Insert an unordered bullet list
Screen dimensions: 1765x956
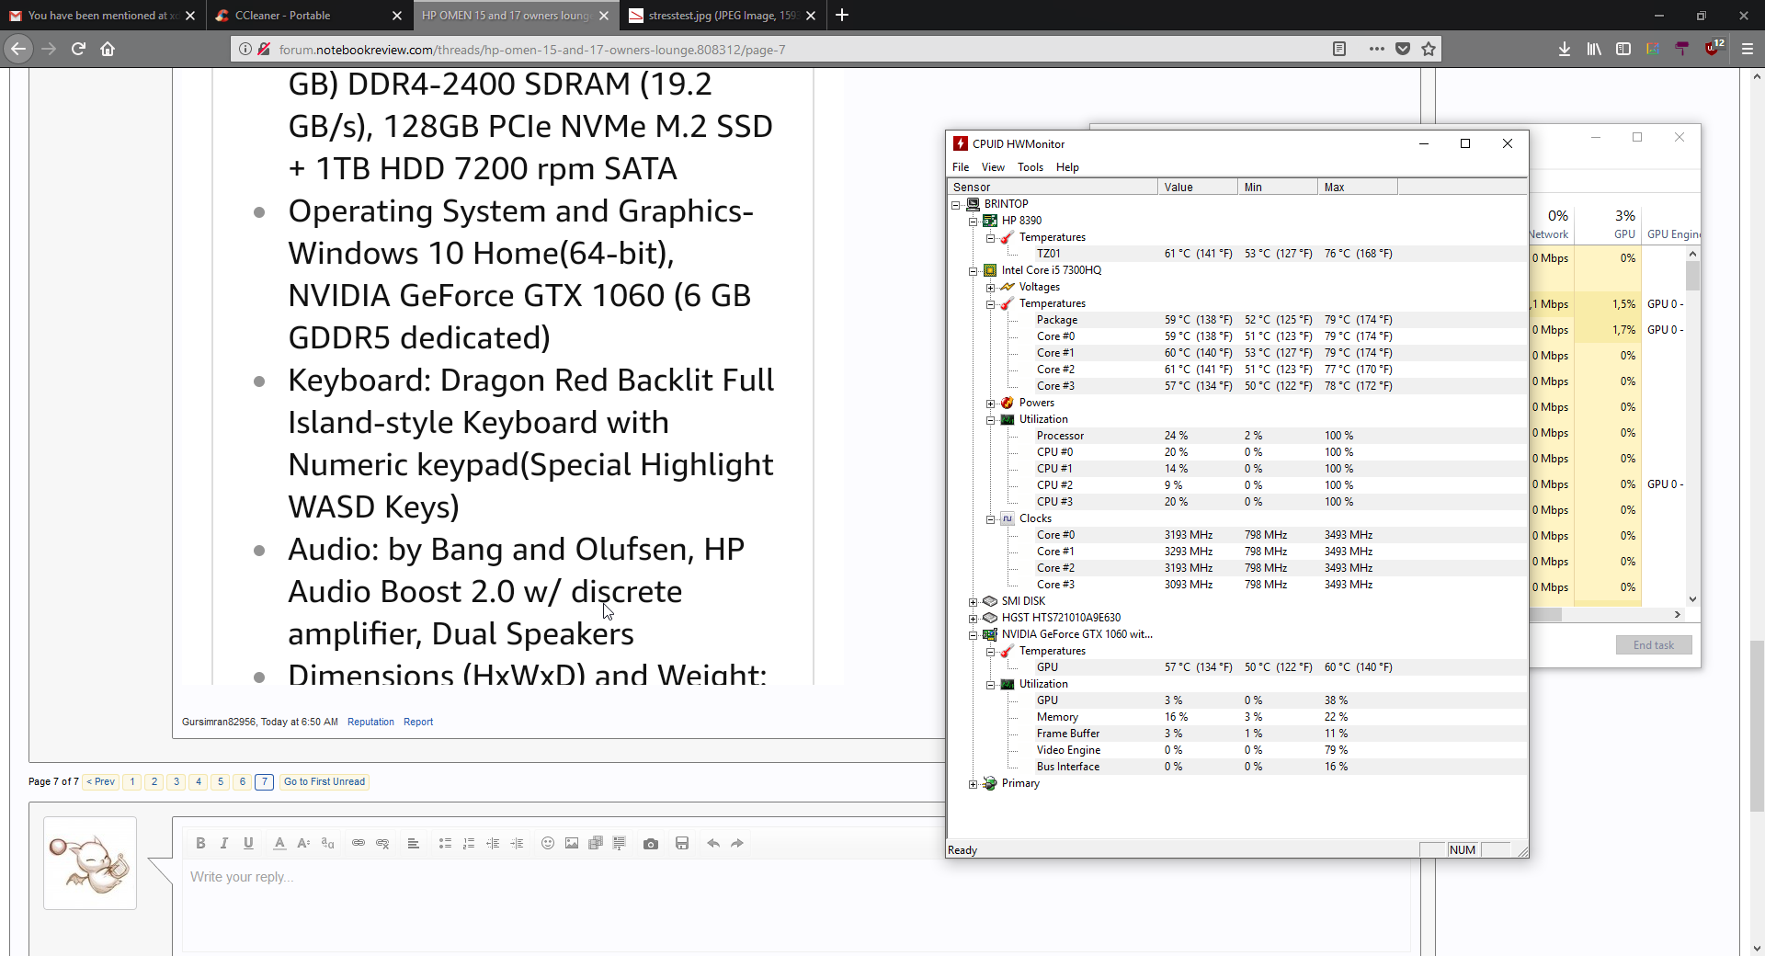[445, 843]
